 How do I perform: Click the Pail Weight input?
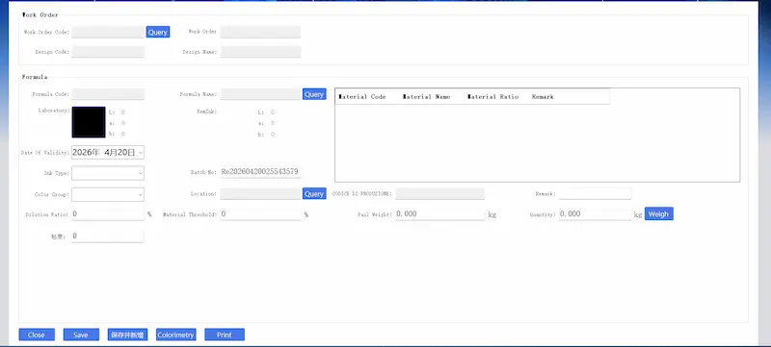click(x=440, y=214)
